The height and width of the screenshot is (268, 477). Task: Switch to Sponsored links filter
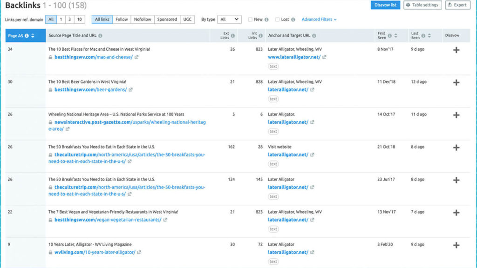click(167, 20)
